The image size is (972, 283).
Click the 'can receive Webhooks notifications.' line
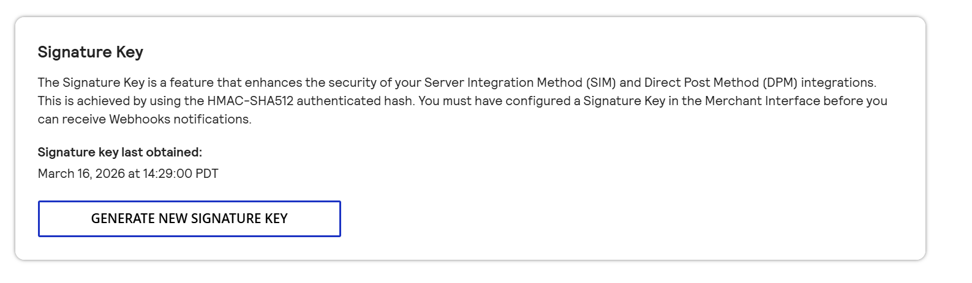pos(145,119)
